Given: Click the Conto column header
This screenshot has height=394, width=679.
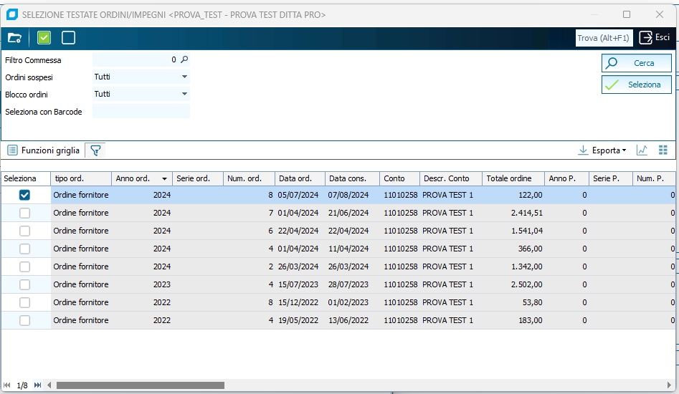Looking at the screenshot, I should [399, 178].
